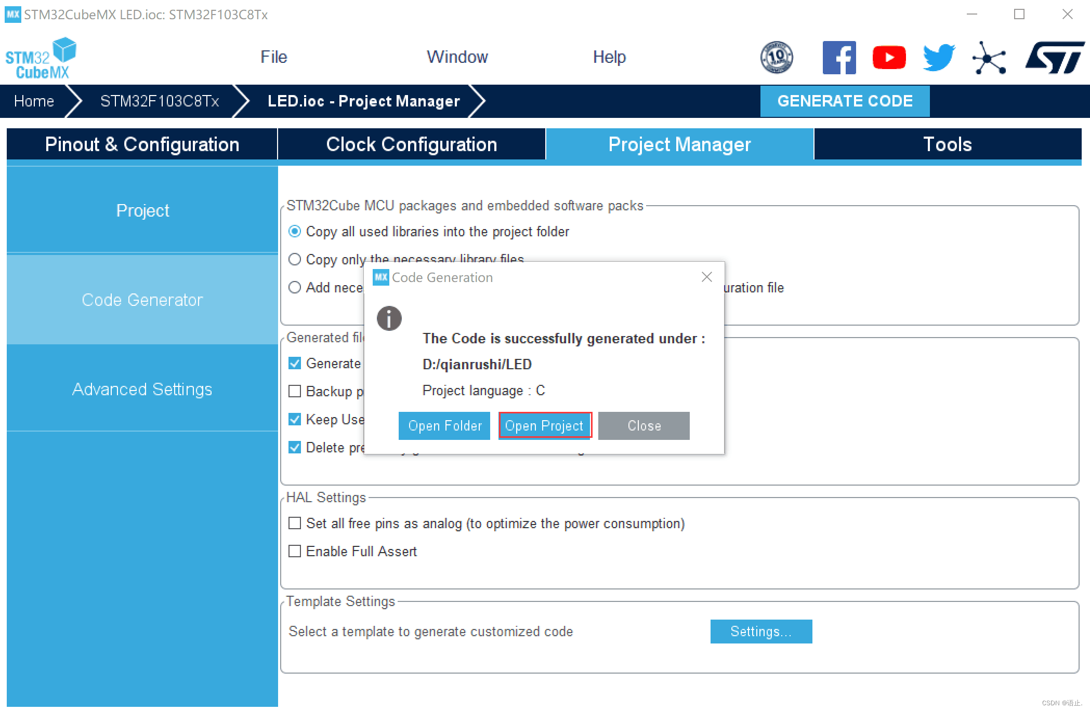This screenshot has height=711, width=1090.
Task: Open the Facebook icon link
Action: coord(839,57)
